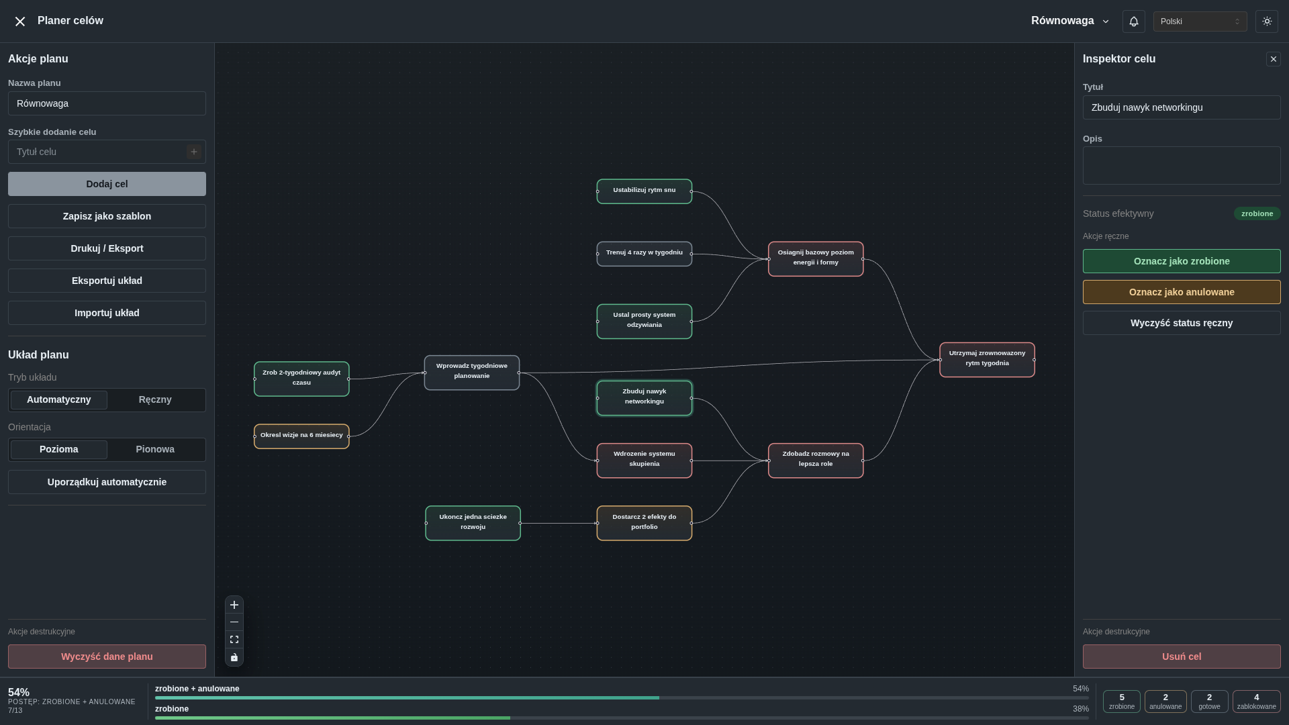The image size is (1289, 725).
Task: Click the Nazwa planu input field
Action: (106, 103)
